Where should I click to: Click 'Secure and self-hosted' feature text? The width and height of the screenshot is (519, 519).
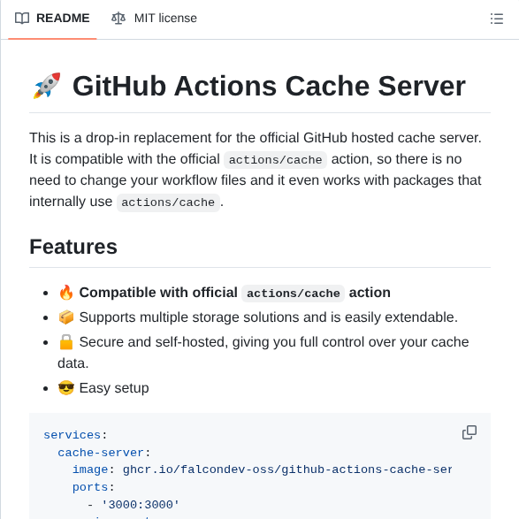point(263,352)
